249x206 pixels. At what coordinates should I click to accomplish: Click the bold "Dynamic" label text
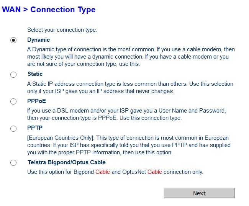coord(38,40)
